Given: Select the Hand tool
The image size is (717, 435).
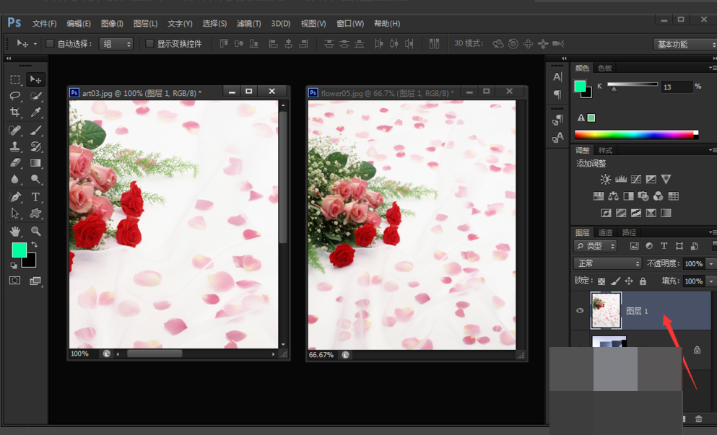Looking at the screenshot, I should 14,231.
